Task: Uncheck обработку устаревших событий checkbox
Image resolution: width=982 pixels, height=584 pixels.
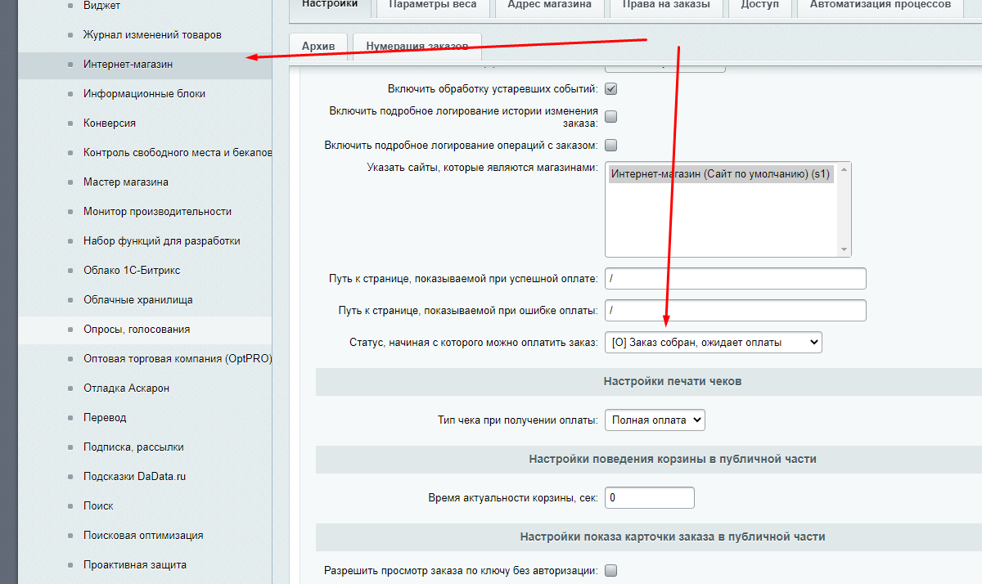Action: (610, 88)
